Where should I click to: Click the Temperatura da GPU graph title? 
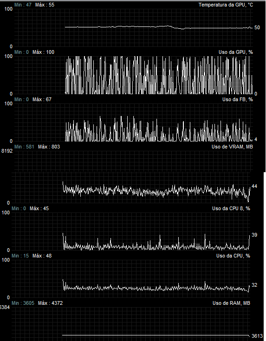point(226,5)
